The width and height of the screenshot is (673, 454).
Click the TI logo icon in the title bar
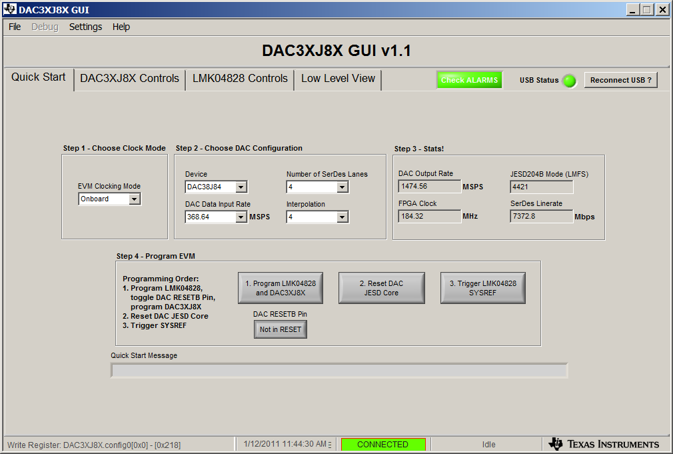point(10,9)
